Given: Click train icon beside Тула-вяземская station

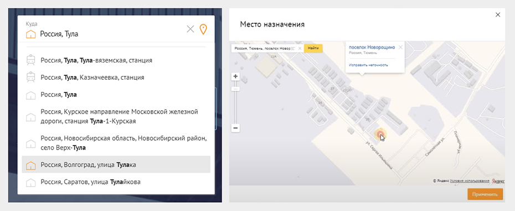Looking at the screenshot, I should [30, 60].
